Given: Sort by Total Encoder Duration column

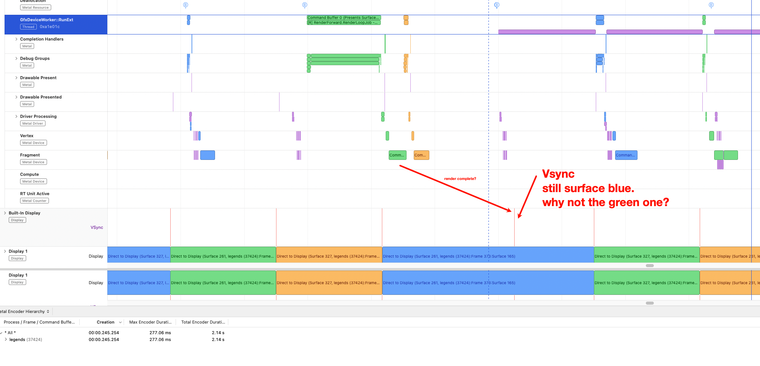Looking at the screenshot, I should pos(203,322).
